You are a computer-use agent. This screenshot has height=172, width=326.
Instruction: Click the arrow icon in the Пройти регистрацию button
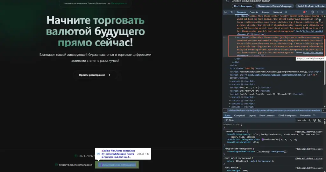click(x=110, y=75)
